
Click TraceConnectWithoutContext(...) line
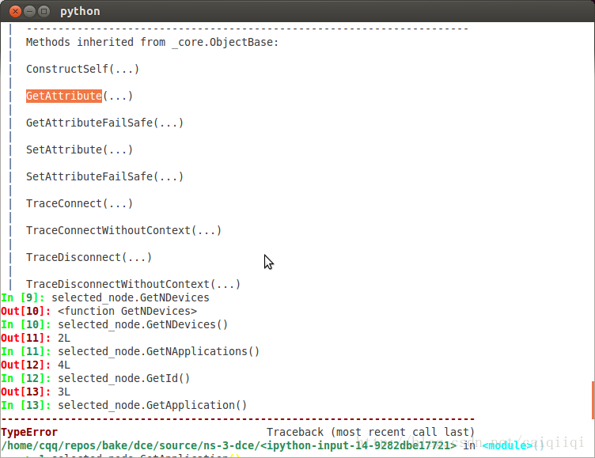click(123, 231)
